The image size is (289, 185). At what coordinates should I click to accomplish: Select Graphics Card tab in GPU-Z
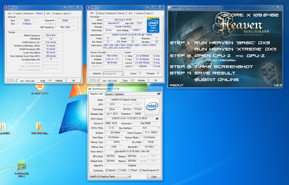(97, 94)
